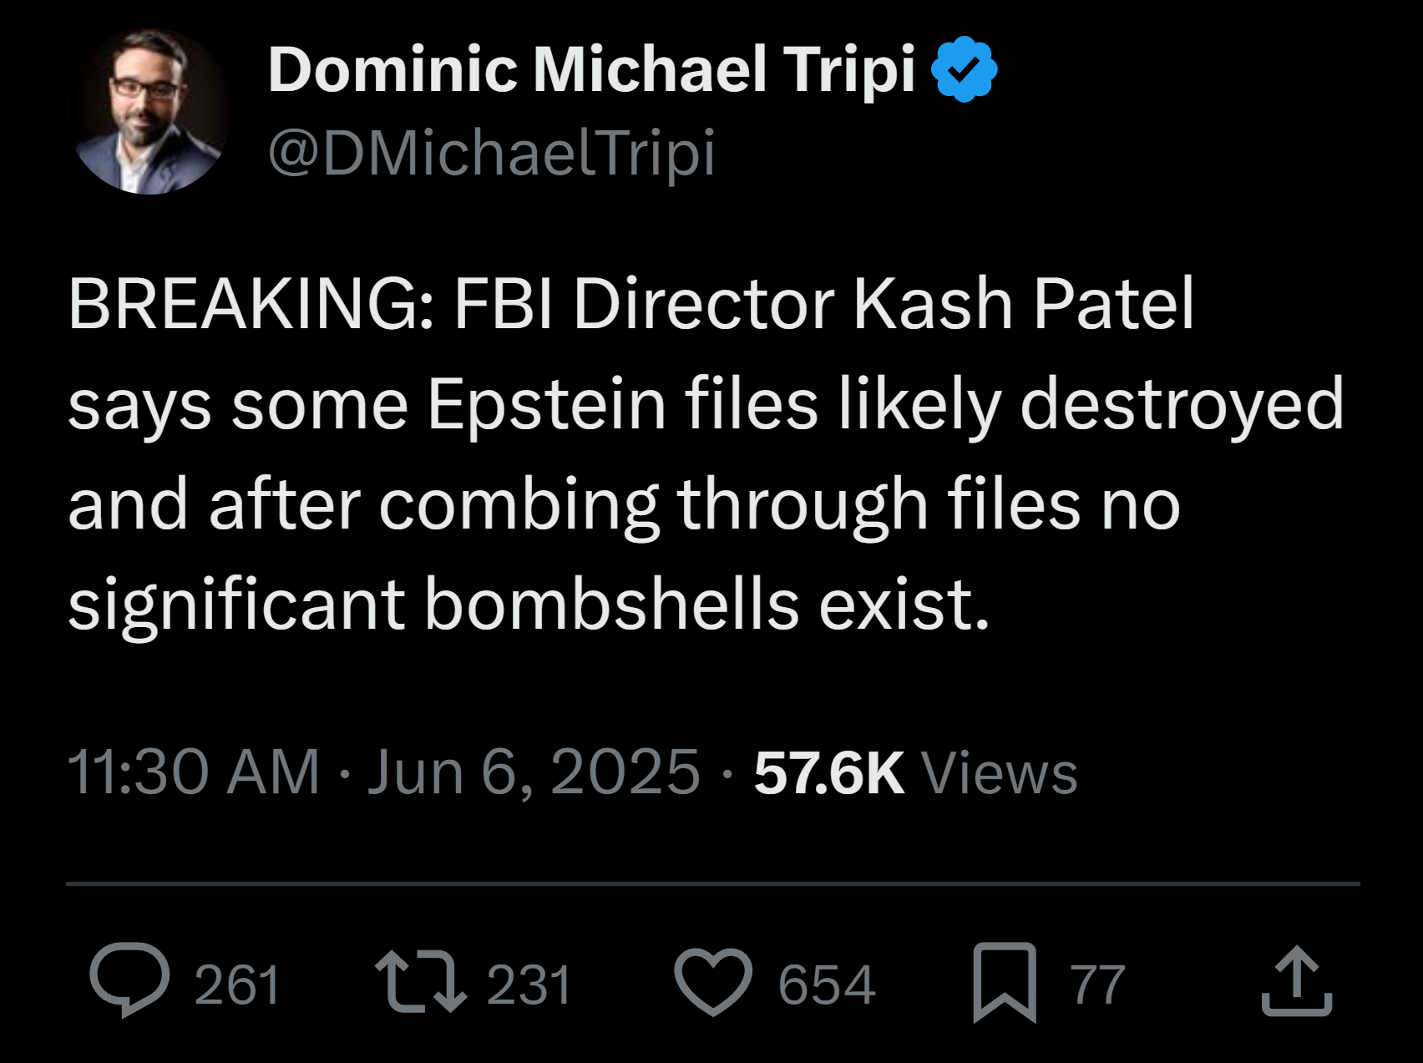Select the 231 reposts count

pos(529,985)
